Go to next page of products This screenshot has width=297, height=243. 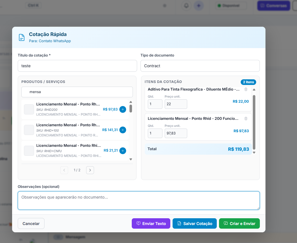(90, 170)
